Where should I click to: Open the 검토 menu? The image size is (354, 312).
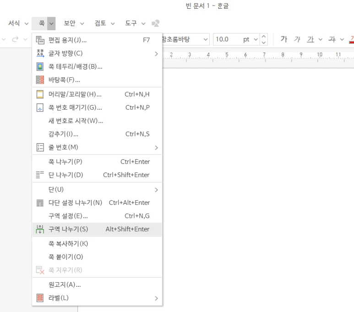[x=100, y=23]
